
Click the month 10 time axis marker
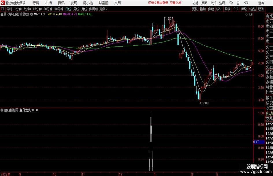coord(55,174)
